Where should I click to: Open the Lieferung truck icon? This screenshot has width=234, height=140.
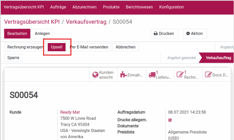[x=152, y=75]
